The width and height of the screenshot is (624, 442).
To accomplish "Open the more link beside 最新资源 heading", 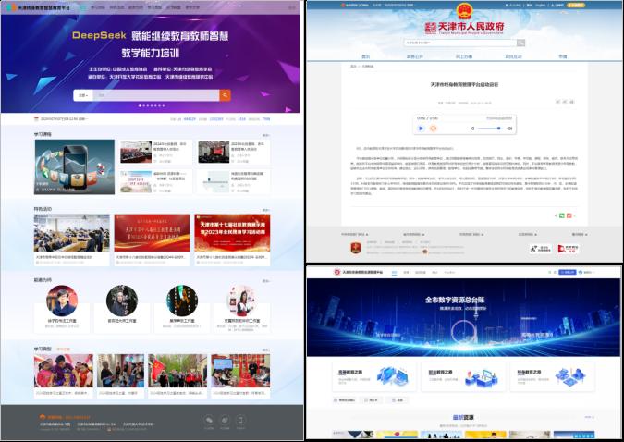I will [590, 417].
